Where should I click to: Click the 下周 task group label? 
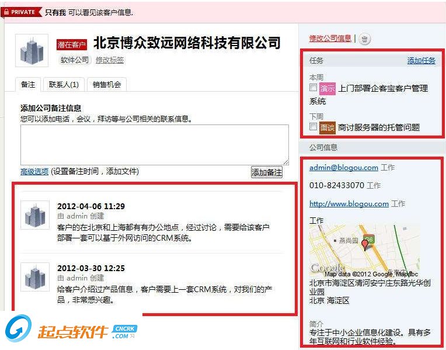316,116
